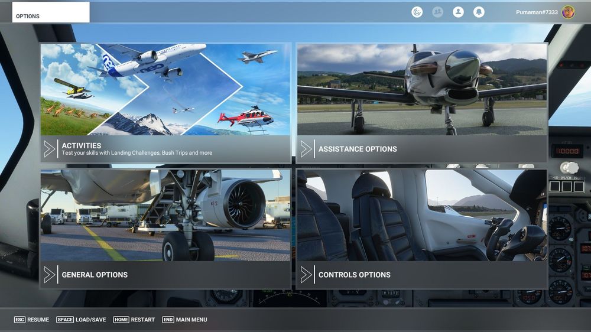Open the Assistance Options menu label

(x=358, y=149)
